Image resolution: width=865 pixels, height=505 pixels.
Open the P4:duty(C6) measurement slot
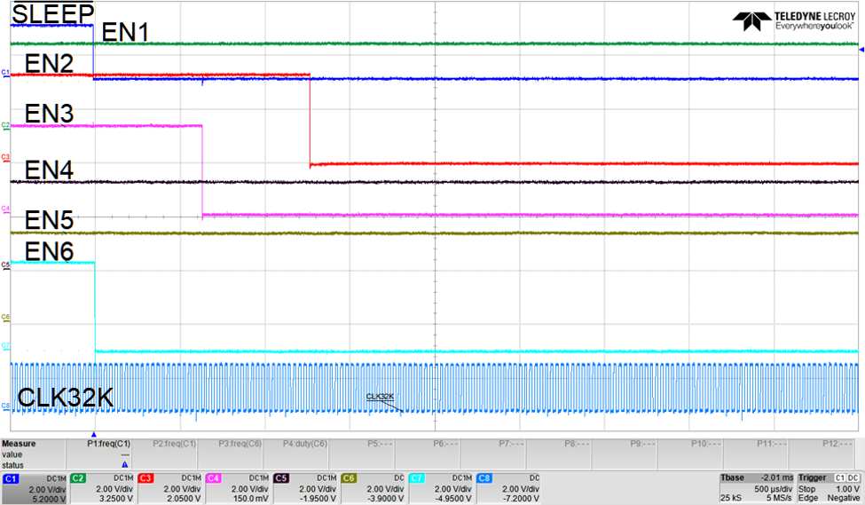(305, 453)
